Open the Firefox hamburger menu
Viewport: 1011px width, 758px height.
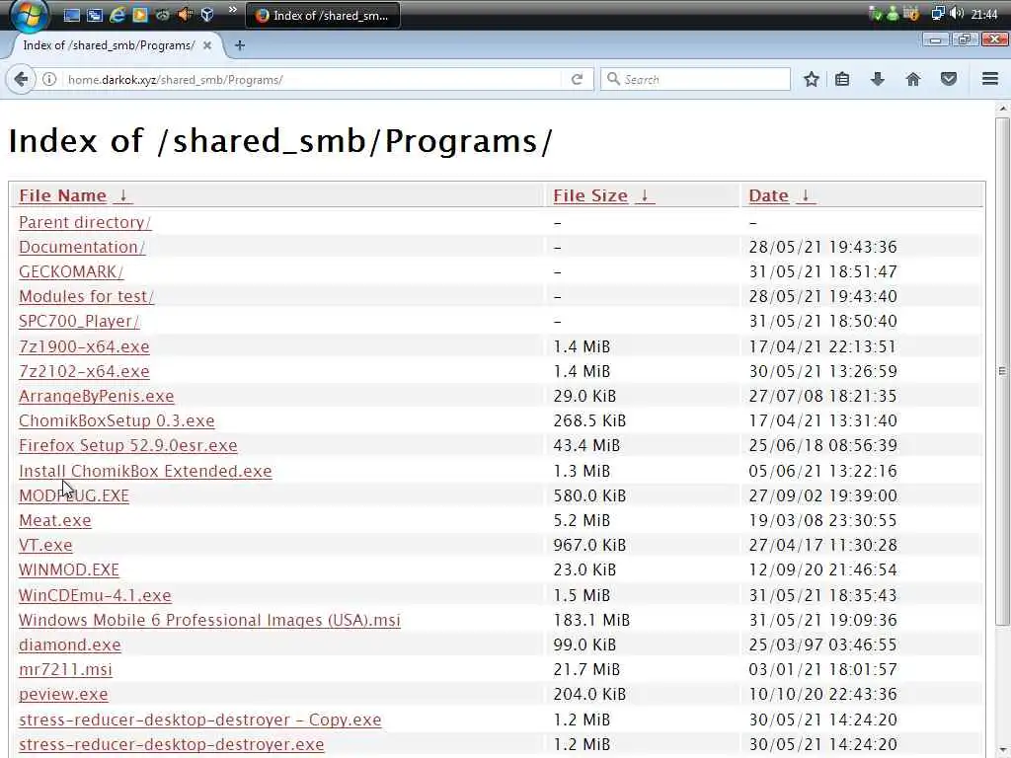click(x=990, y=79)
